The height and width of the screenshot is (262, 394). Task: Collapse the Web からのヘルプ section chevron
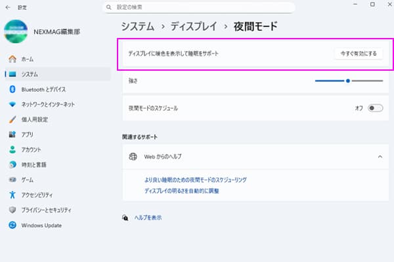pos(380,157)
